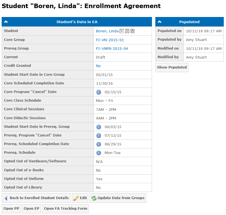Click the 'Mon – Fri' class schedule value

(x=104, y=101)
